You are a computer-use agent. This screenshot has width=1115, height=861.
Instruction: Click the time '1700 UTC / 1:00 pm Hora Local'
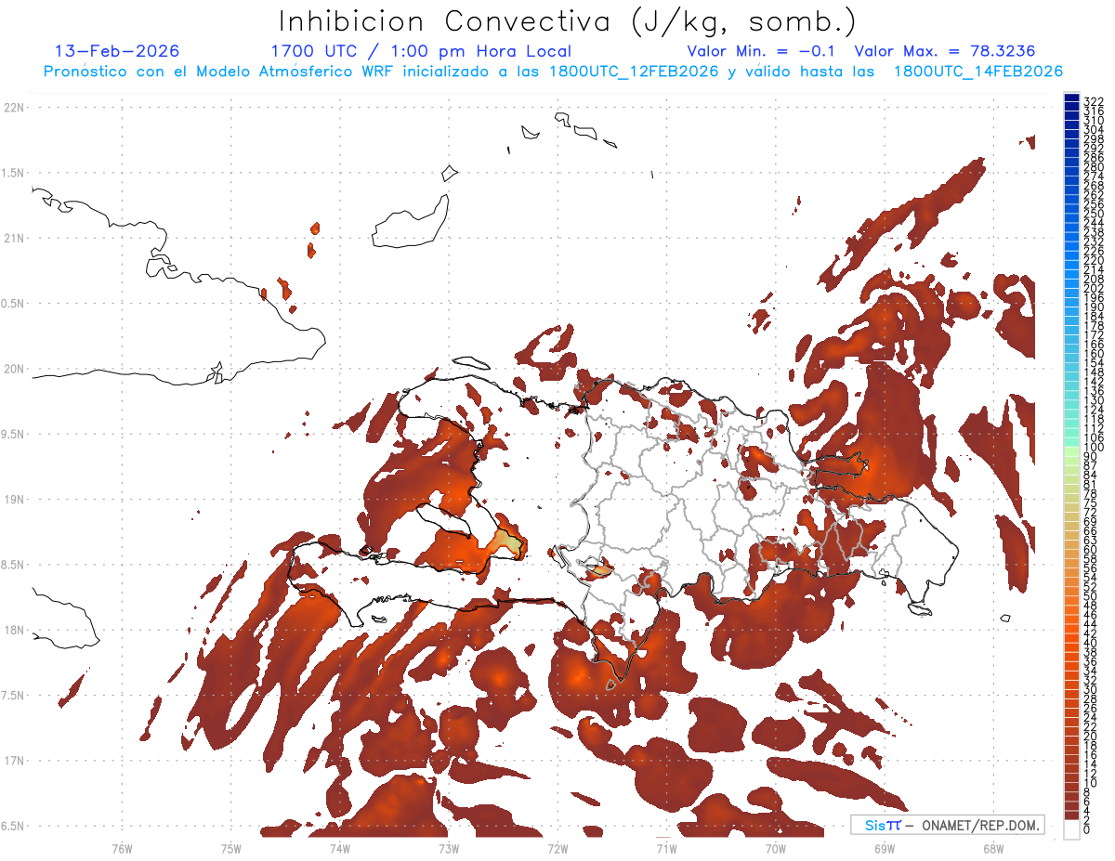click(421, 51)
